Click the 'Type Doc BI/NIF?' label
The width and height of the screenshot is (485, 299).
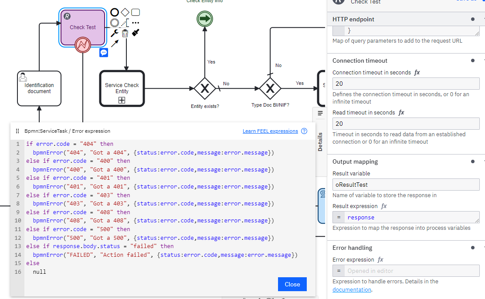(270, 105)
